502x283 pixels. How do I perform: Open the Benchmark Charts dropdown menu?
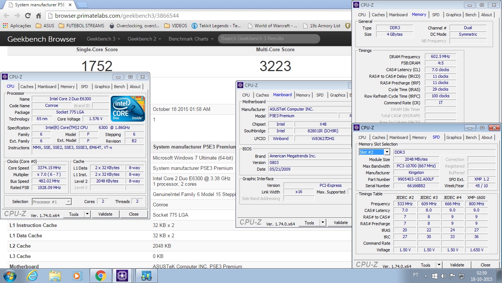(x=191, y=39)
